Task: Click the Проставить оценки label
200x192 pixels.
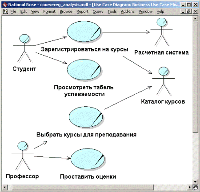Action: (x=88, y=176)
